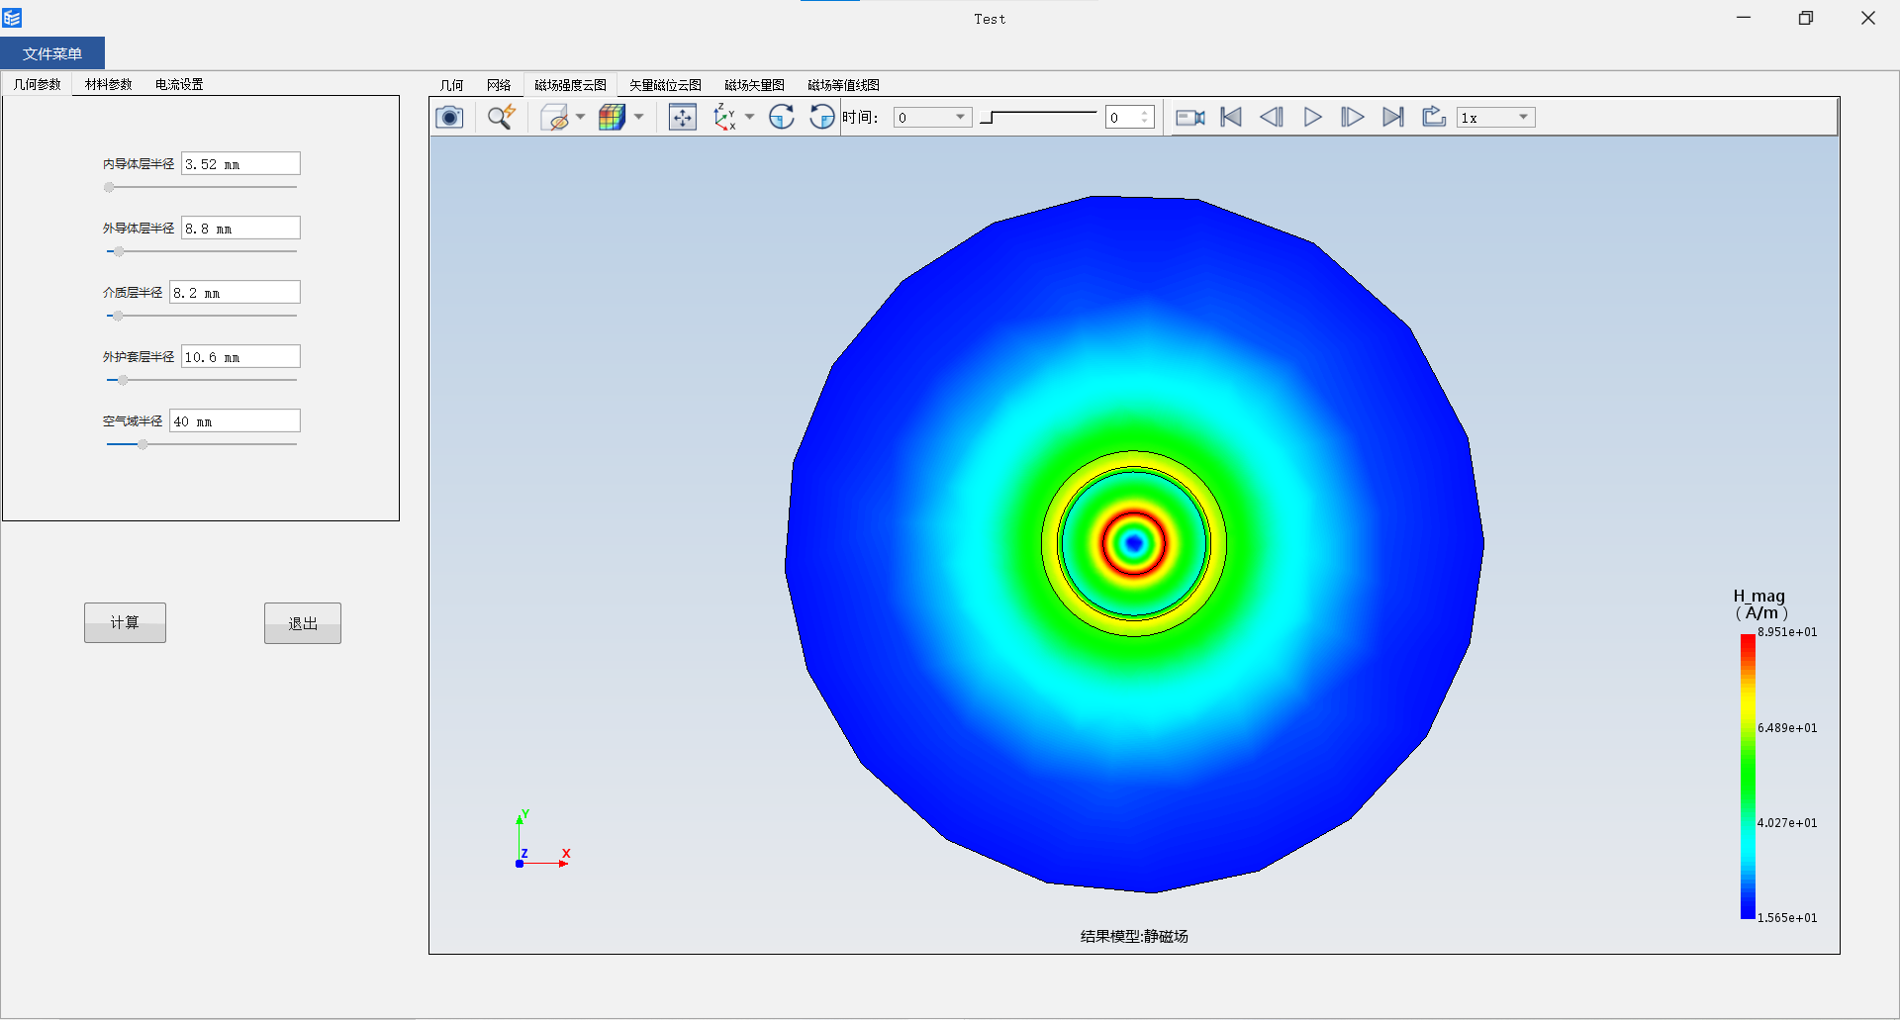Click the rotate counterclockwise icon
The image size is (1900, 1020).
pyautogui.click(x=822, y=118)
